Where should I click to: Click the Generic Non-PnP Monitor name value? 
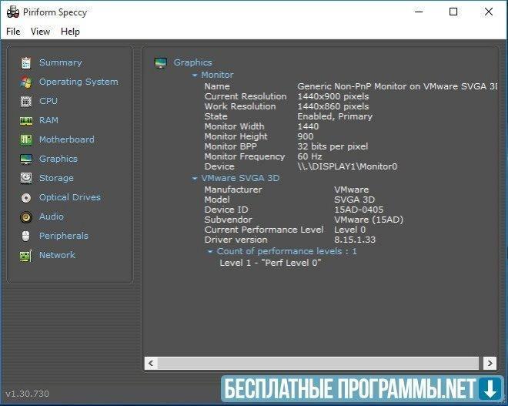(397, 86)
